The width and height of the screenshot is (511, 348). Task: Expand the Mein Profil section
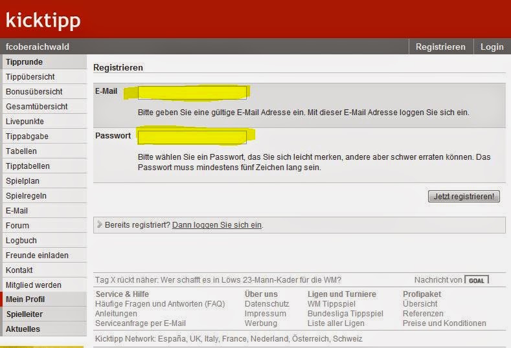coord(44,299)
